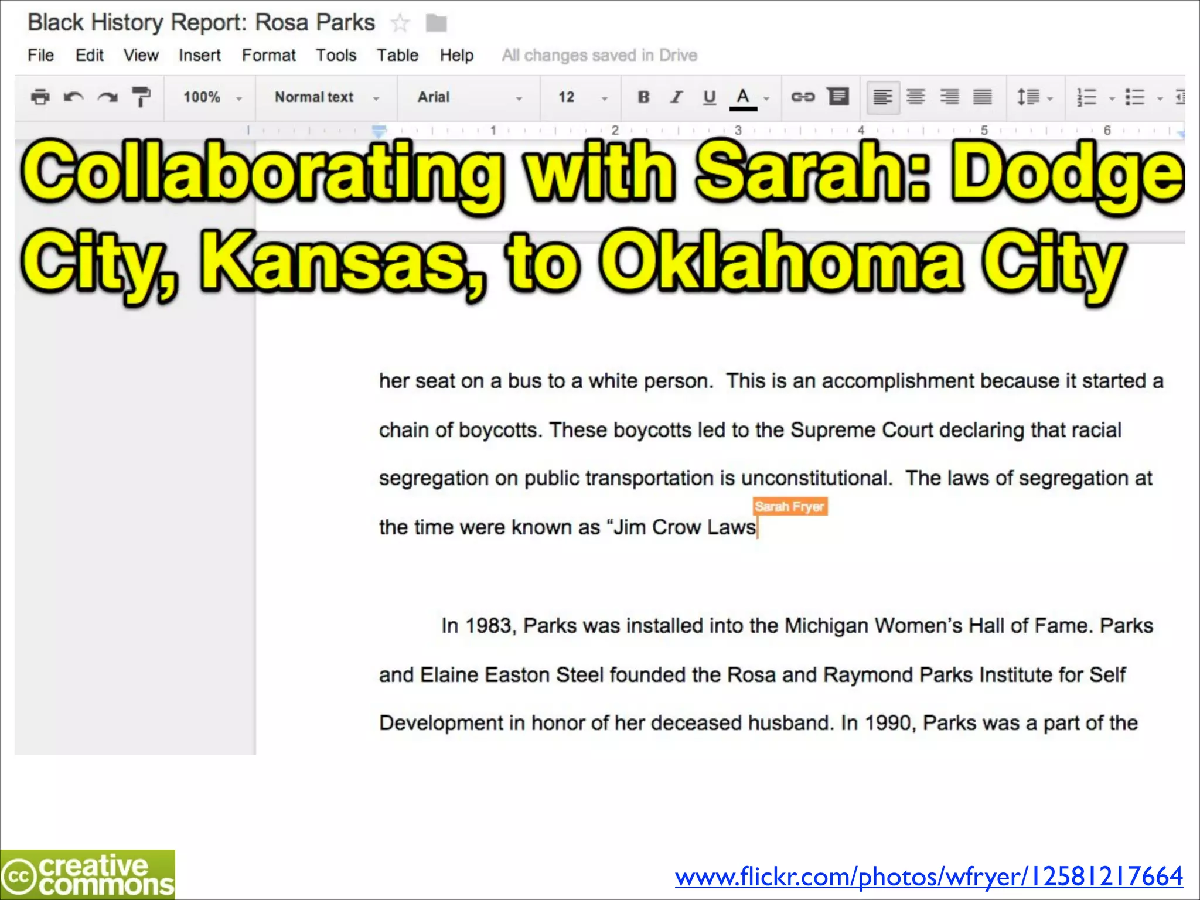Toggle Bold formatting
Image resolution: width=1200 pixels, height=900 pixels.
[x=643, y=97]
